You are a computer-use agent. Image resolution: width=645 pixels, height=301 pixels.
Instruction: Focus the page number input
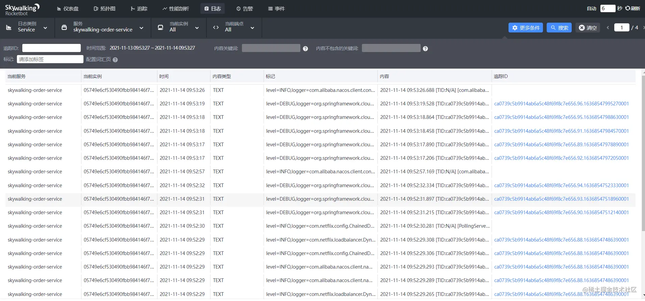coord(622,28)
